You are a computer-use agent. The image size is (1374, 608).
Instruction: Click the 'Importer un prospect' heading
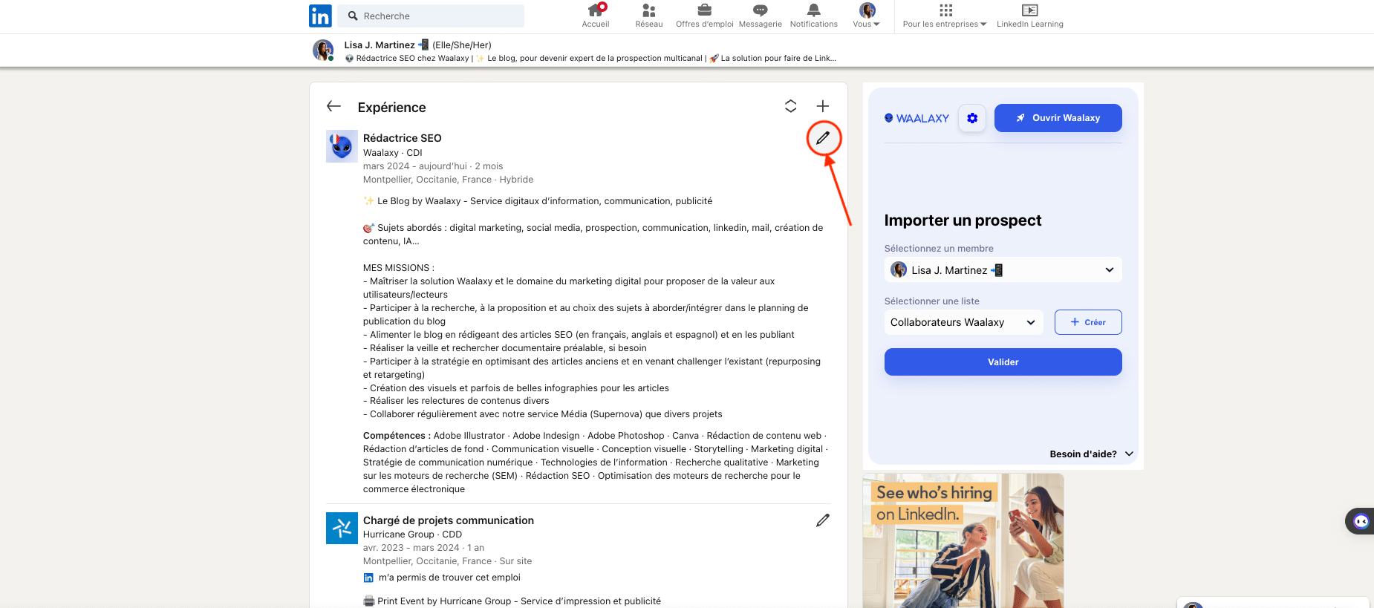(x=963, y=220)
